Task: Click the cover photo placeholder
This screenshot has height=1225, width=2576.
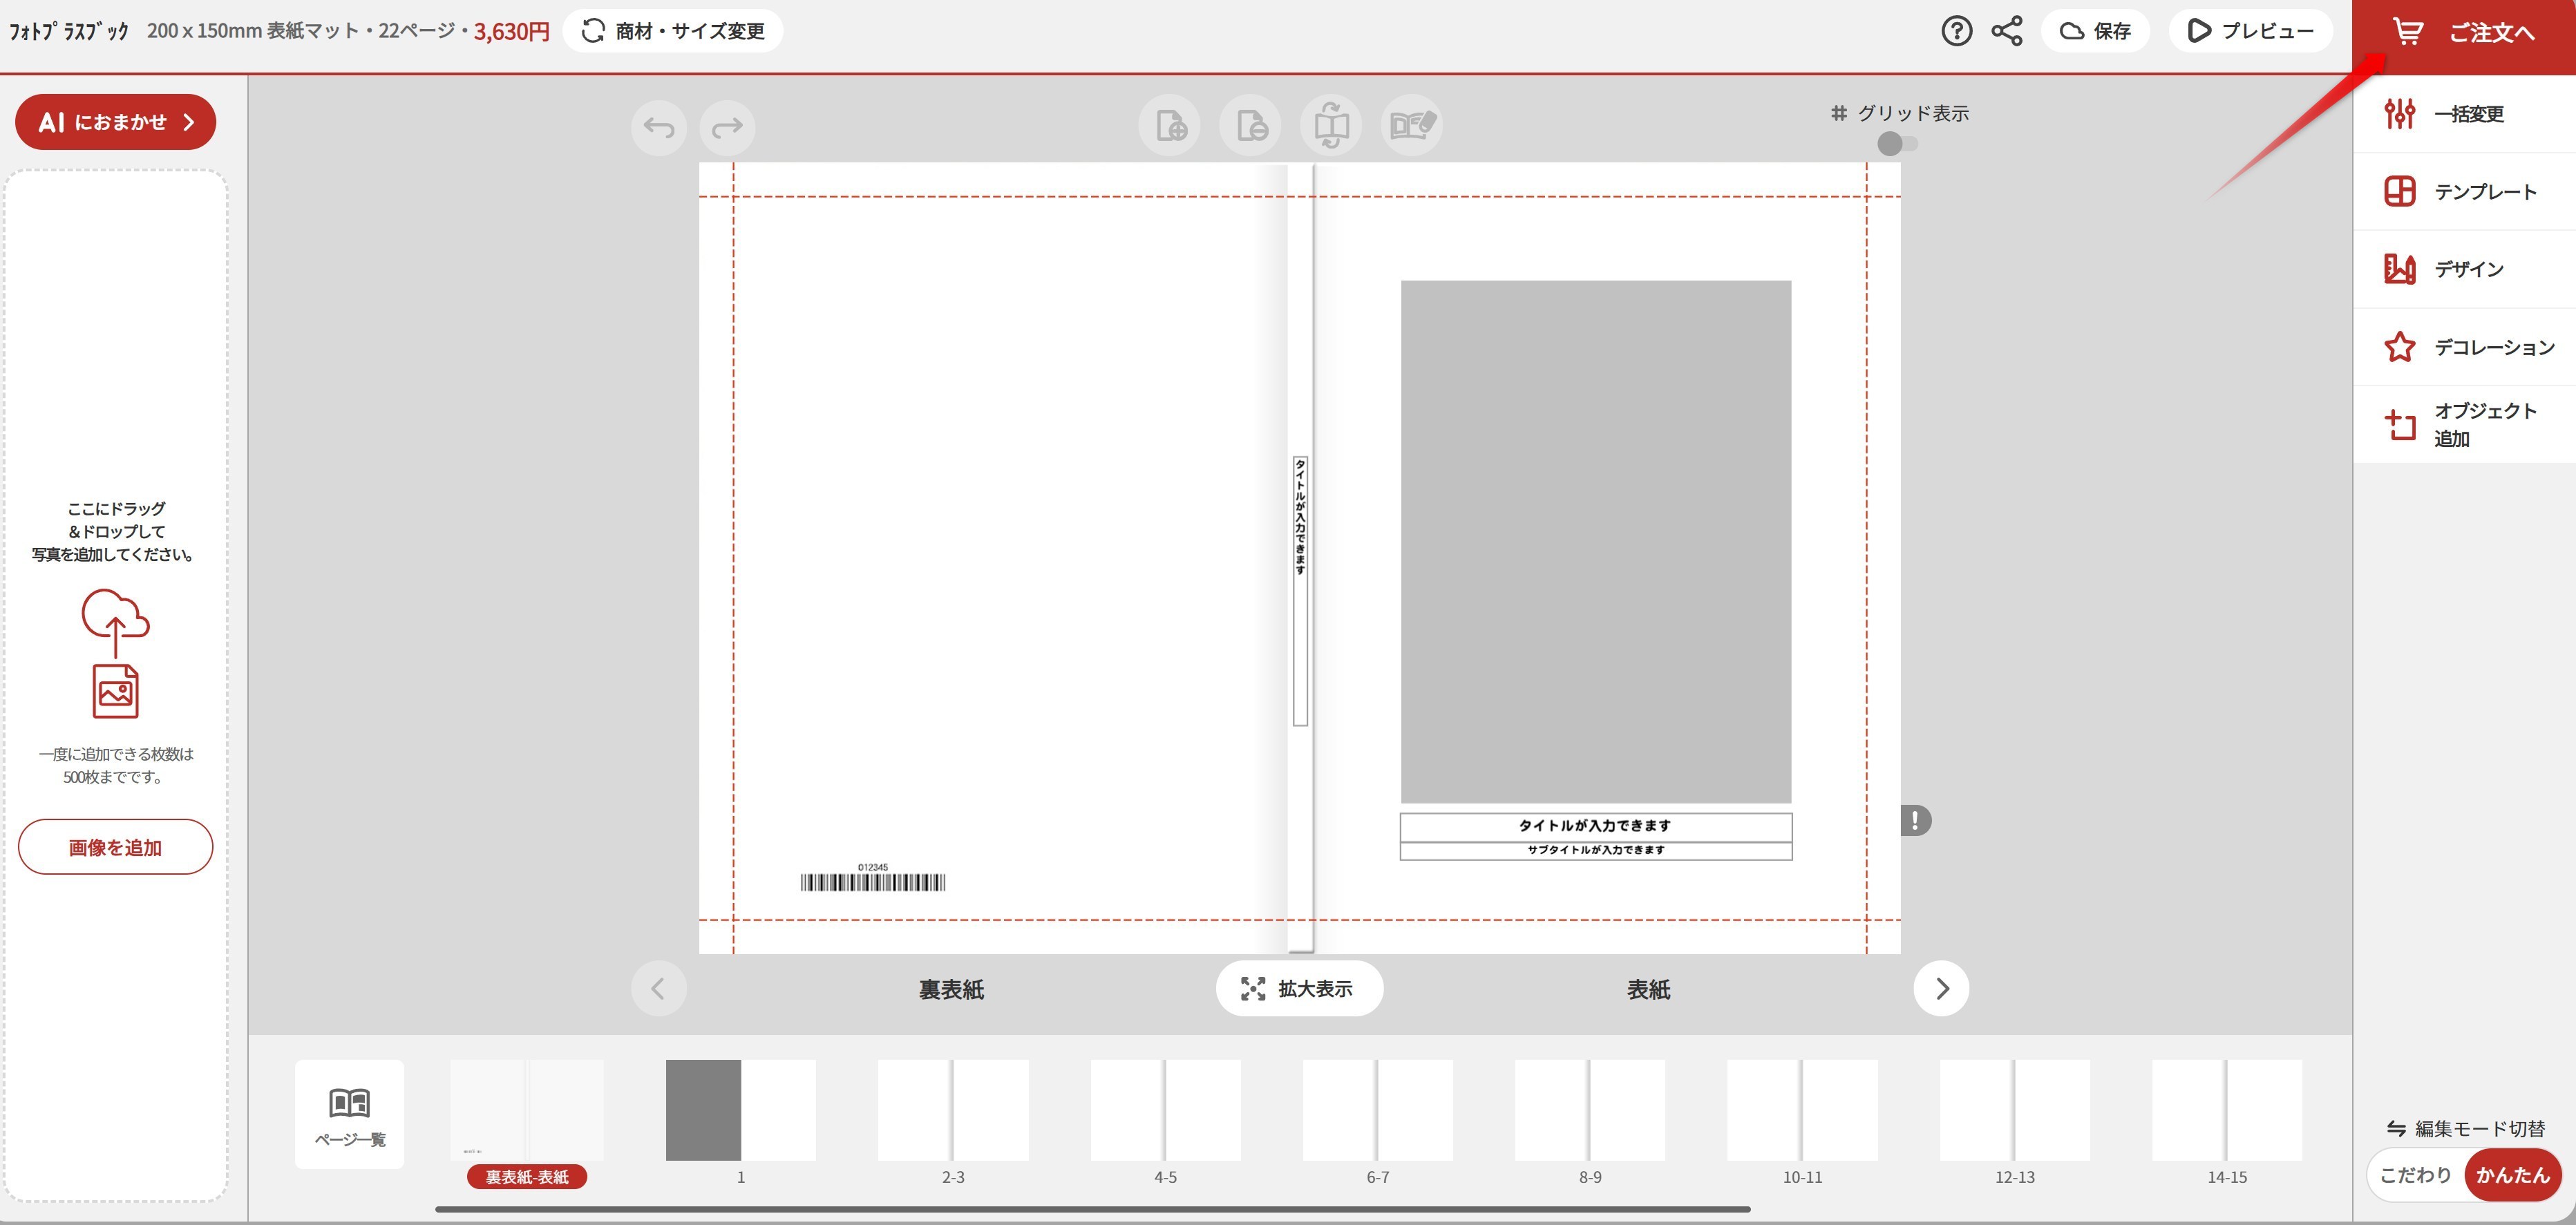Action: tap(1595, 541)
